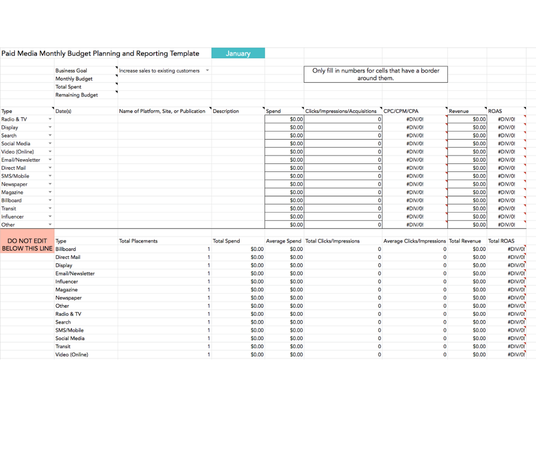Click the Clicks/Impressions/Acquisitions cell for Display row
Viewport: 536px width, 475px height.
pos(343,127)
